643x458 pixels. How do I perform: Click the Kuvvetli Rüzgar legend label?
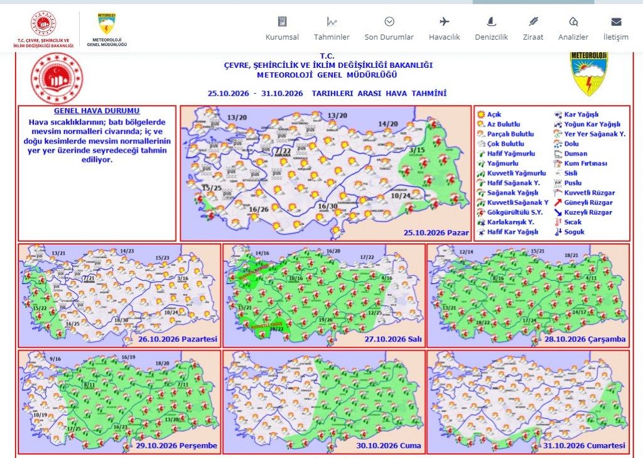(x=589, y=192)
